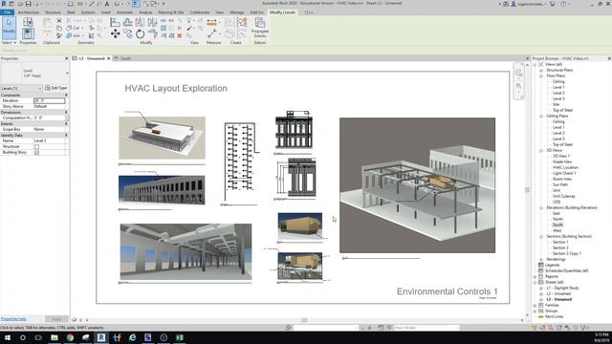Viewport: 612px width, 344px height.
Task: Open the Annotate ribbon tab
Action: pyautogui.click(x=125, y=12)
